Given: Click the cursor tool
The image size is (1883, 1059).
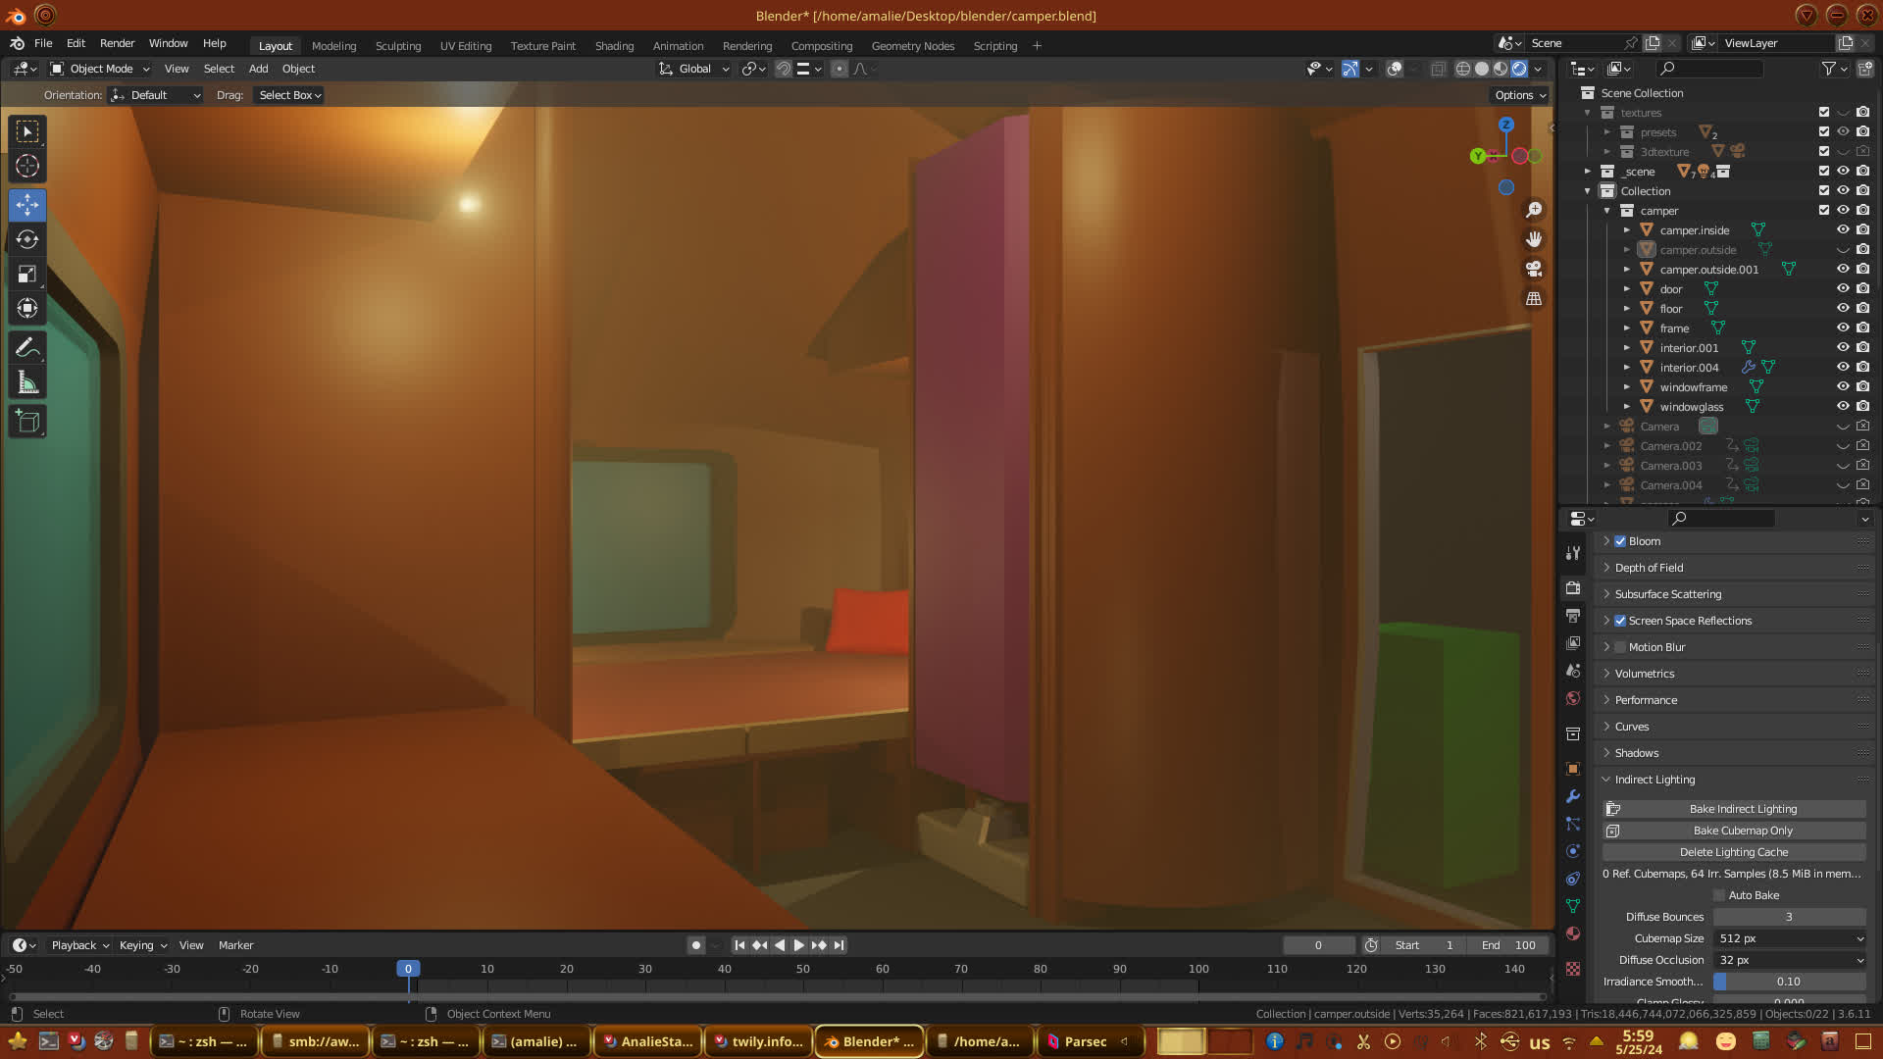Looking at the screenshot, I should pyautogui.click(x=27, y=166).
